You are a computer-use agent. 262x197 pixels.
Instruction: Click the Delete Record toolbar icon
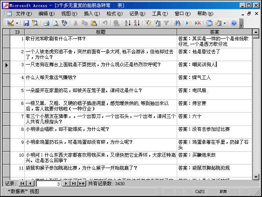tap(198, 23)
